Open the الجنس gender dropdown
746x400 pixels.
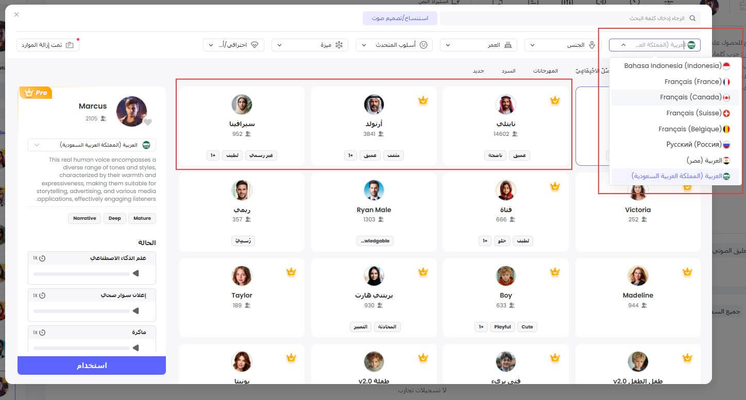562,45
